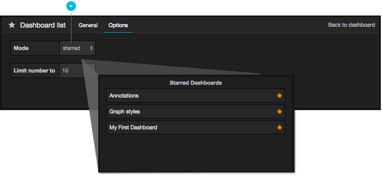Open the Mode dropdown set to starred
Image resolution: width=382 pixels, height=190 pixels.
pyautogui.click(x=77, y=48)
